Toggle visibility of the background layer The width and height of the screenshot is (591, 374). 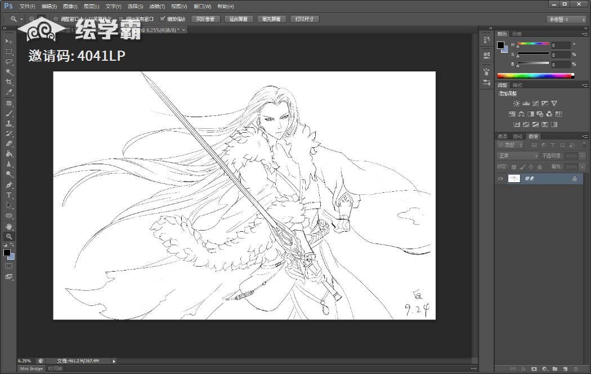[x=500, y=179]
